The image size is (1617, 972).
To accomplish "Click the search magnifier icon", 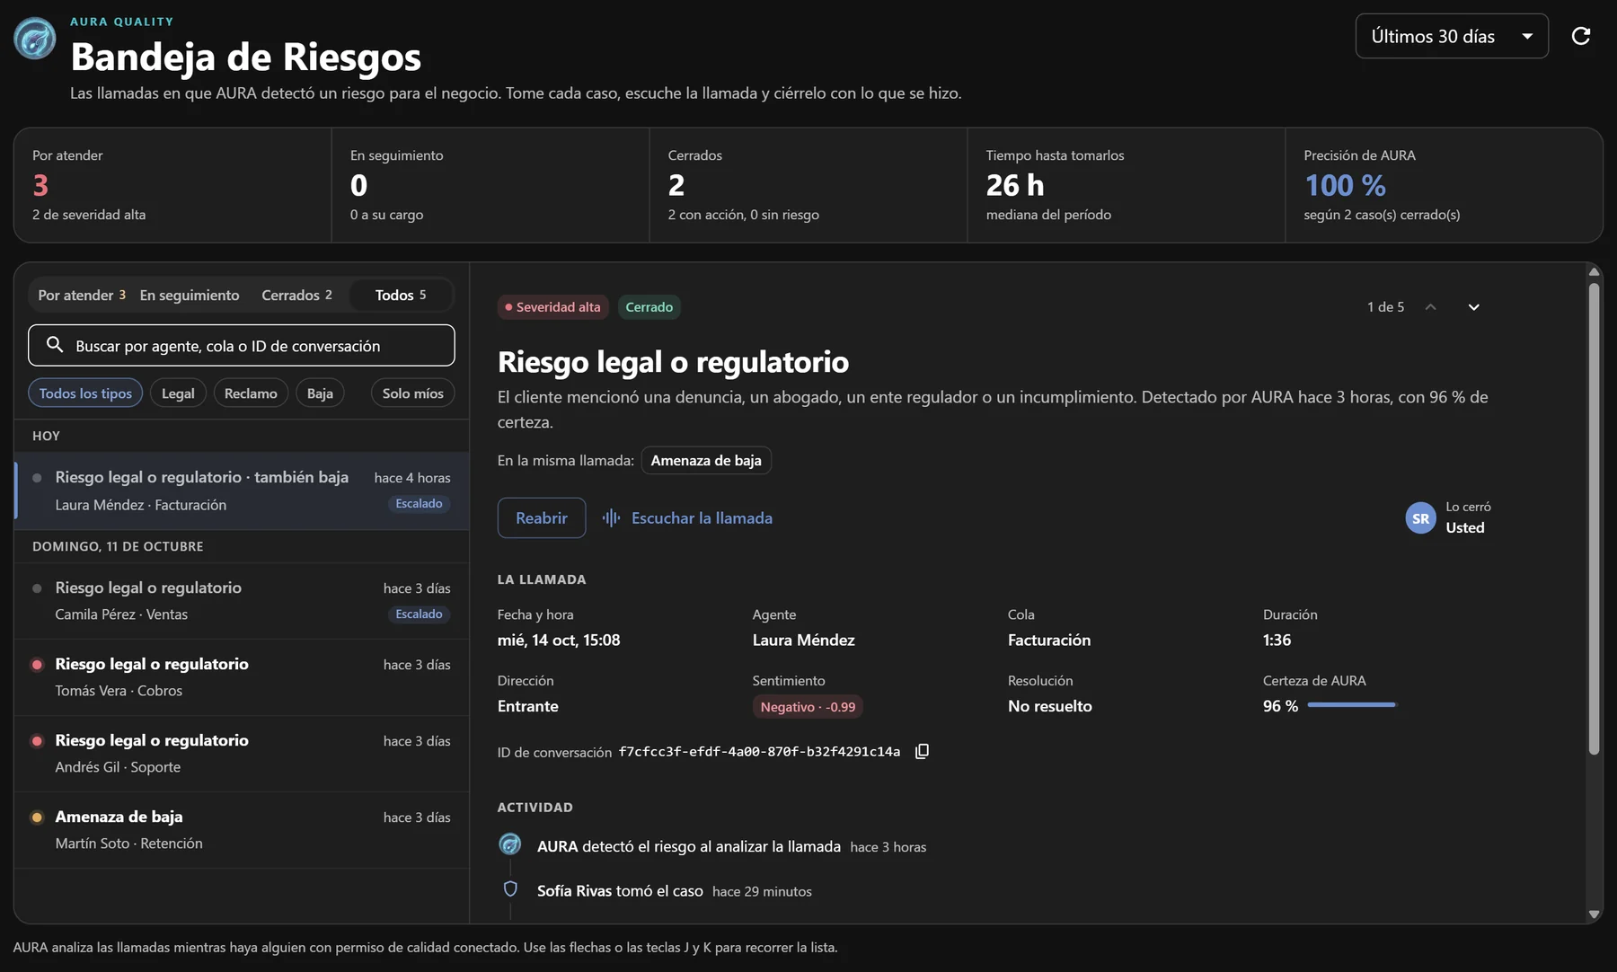I will tap(55, 345).
